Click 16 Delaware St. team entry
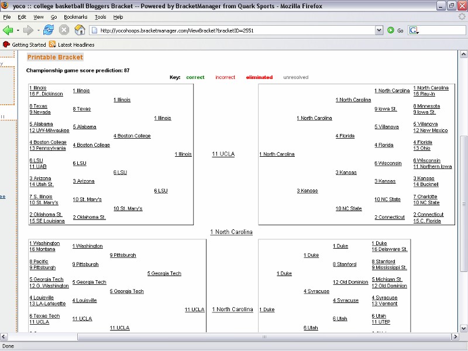 [390, 249]
